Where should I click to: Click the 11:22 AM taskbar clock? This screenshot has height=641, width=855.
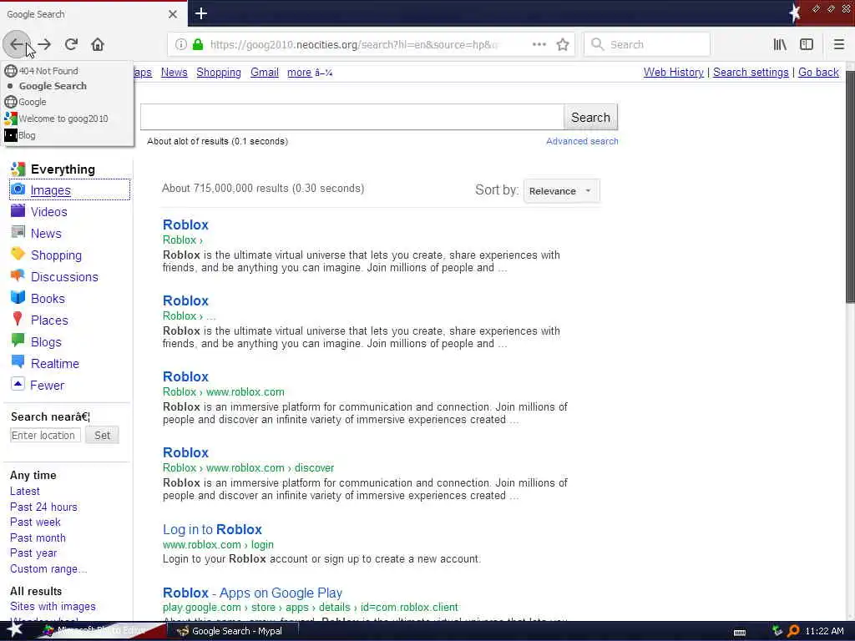tap(824, 631)
